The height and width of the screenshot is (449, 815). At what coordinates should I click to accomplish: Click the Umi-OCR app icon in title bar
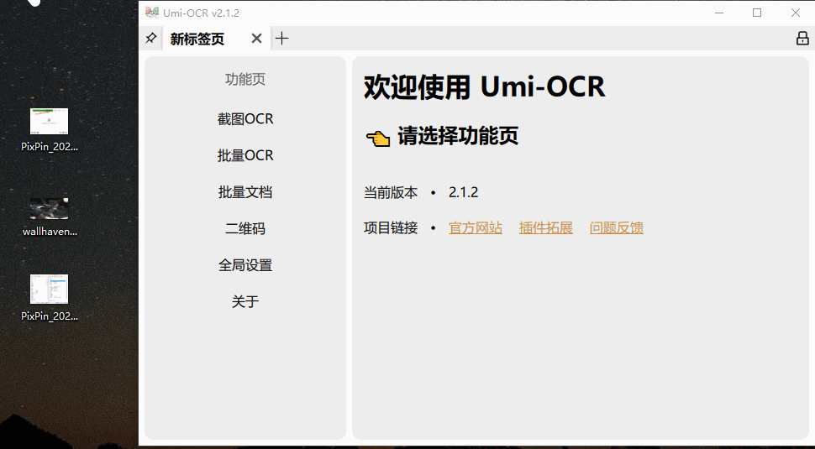point(152,13)
